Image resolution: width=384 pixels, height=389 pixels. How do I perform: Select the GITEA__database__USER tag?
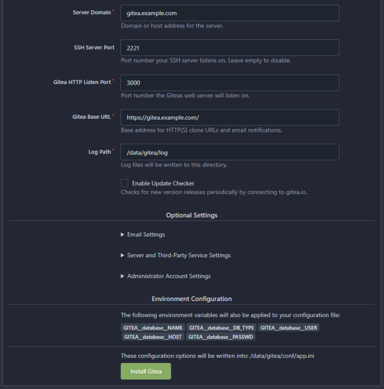tap(289, 328)
